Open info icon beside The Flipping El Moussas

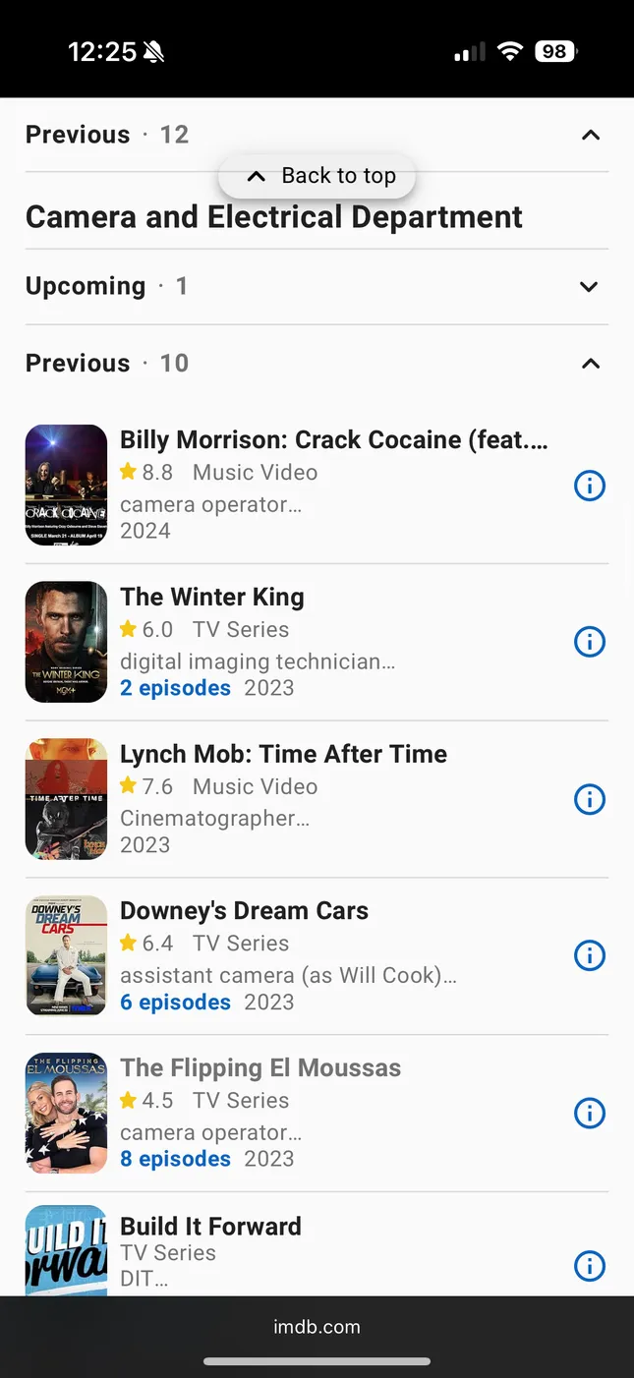click(589, 1113)
